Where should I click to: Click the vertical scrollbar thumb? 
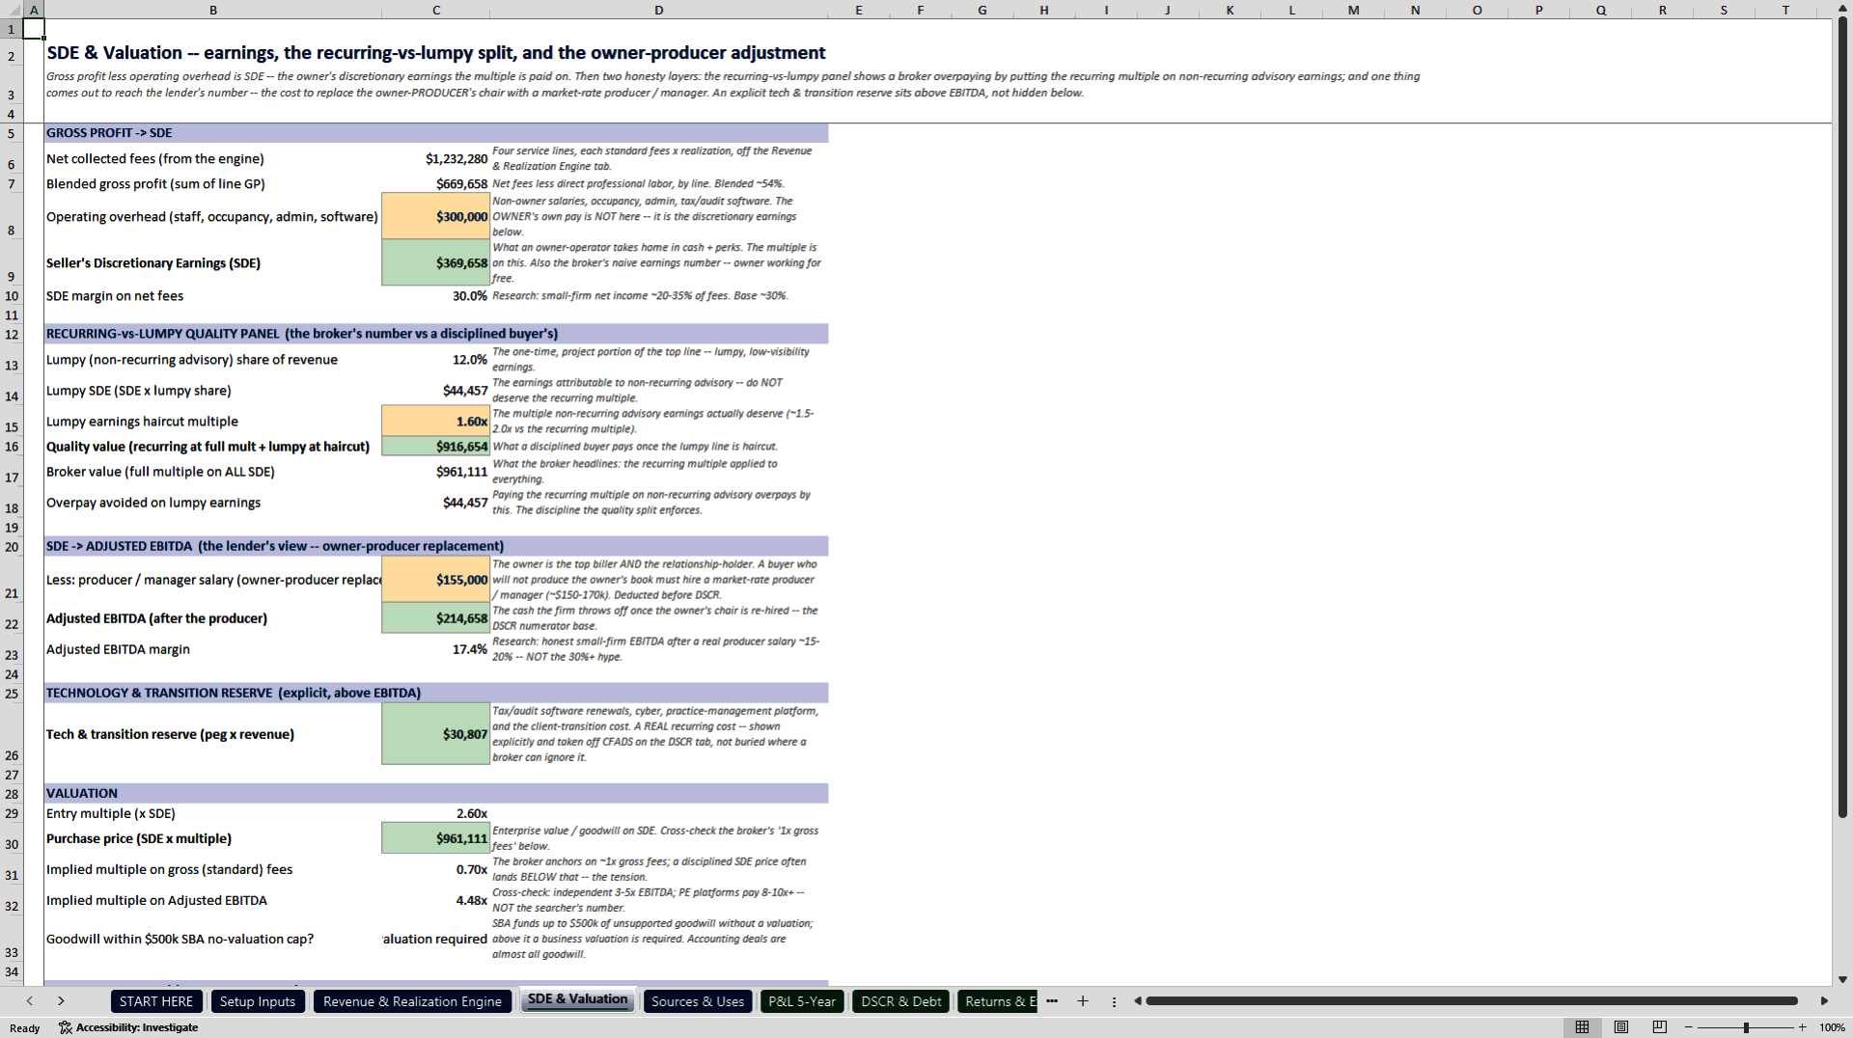pyautogui.click(x=1842, y=417)
